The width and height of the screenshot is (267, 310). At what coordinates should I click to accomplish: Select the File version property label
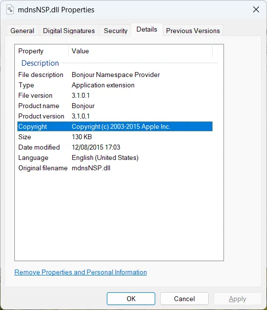point(35,95)
